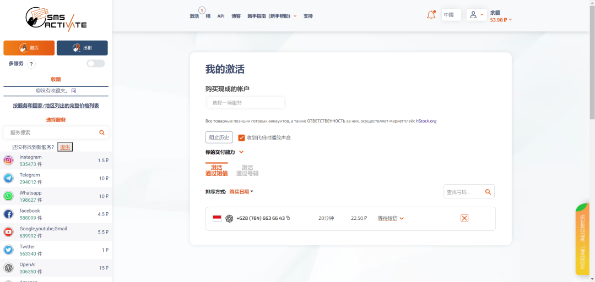Open the 支持 menu item
Screen dimensions: 595x282
(x=308, y=16)
